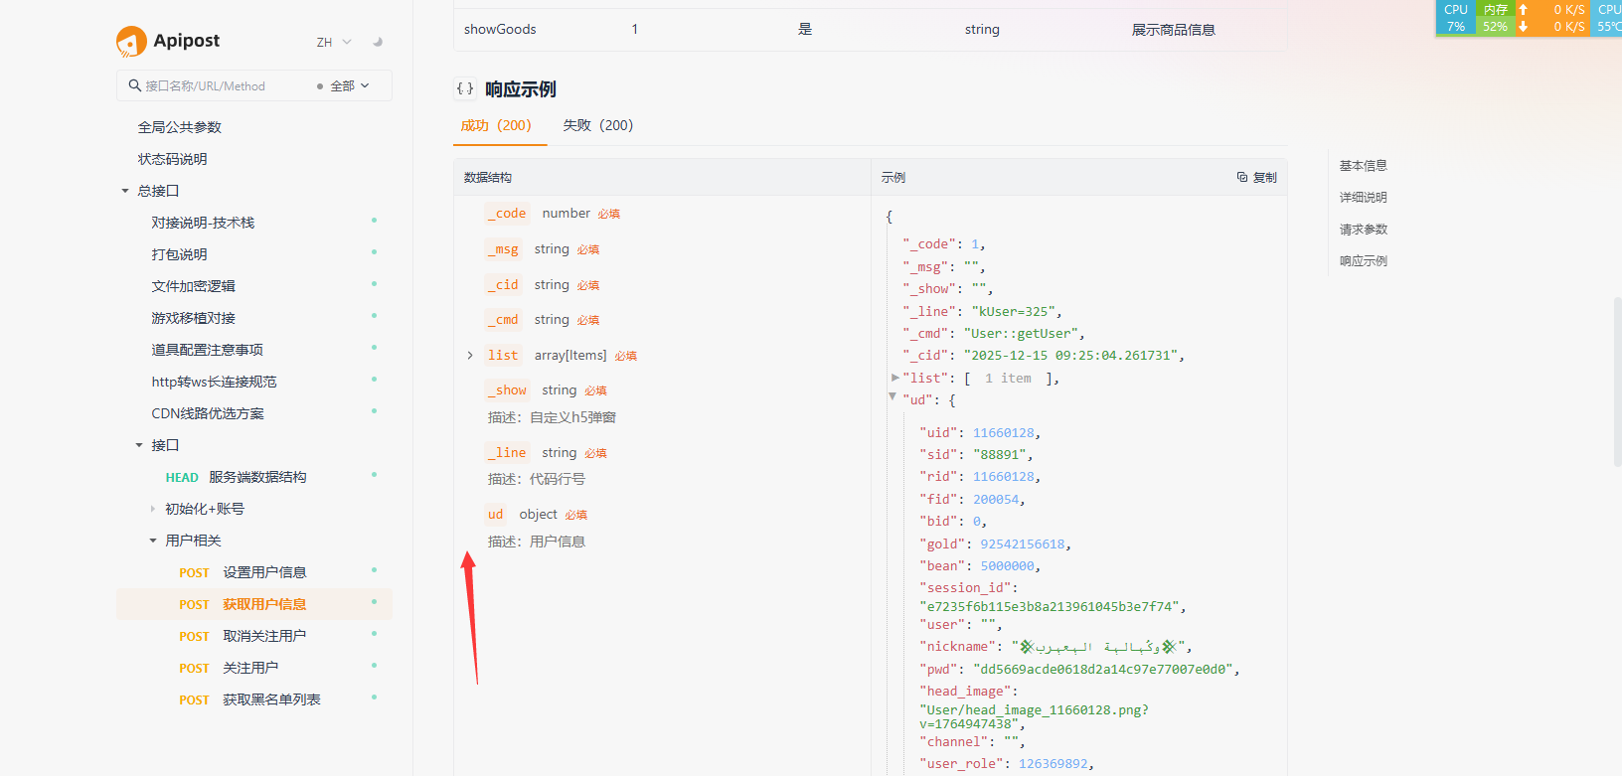The height and width of the screenshot is (776, 1622).
Task: Click the 示例 column header
Action: pyautogui.click(x=893, y=178)
